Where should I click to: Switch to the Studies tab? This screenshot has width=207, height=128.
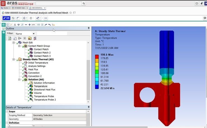pyautogui.click(x=6, y=8)
